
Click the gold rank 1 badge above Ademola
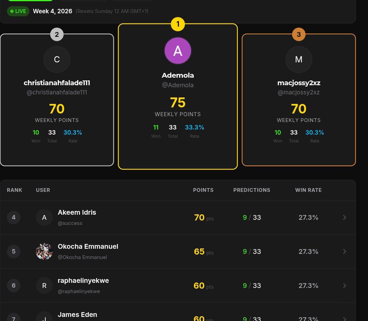click(x=178, y=24)
